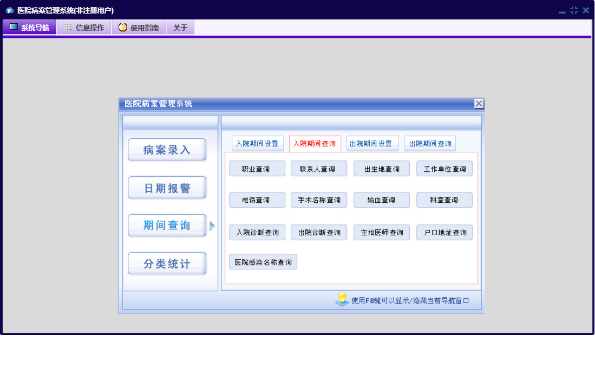This screenshot has height=392, width=595.
Task: Open 手术名称查询
Action: [x=319, y=200]
